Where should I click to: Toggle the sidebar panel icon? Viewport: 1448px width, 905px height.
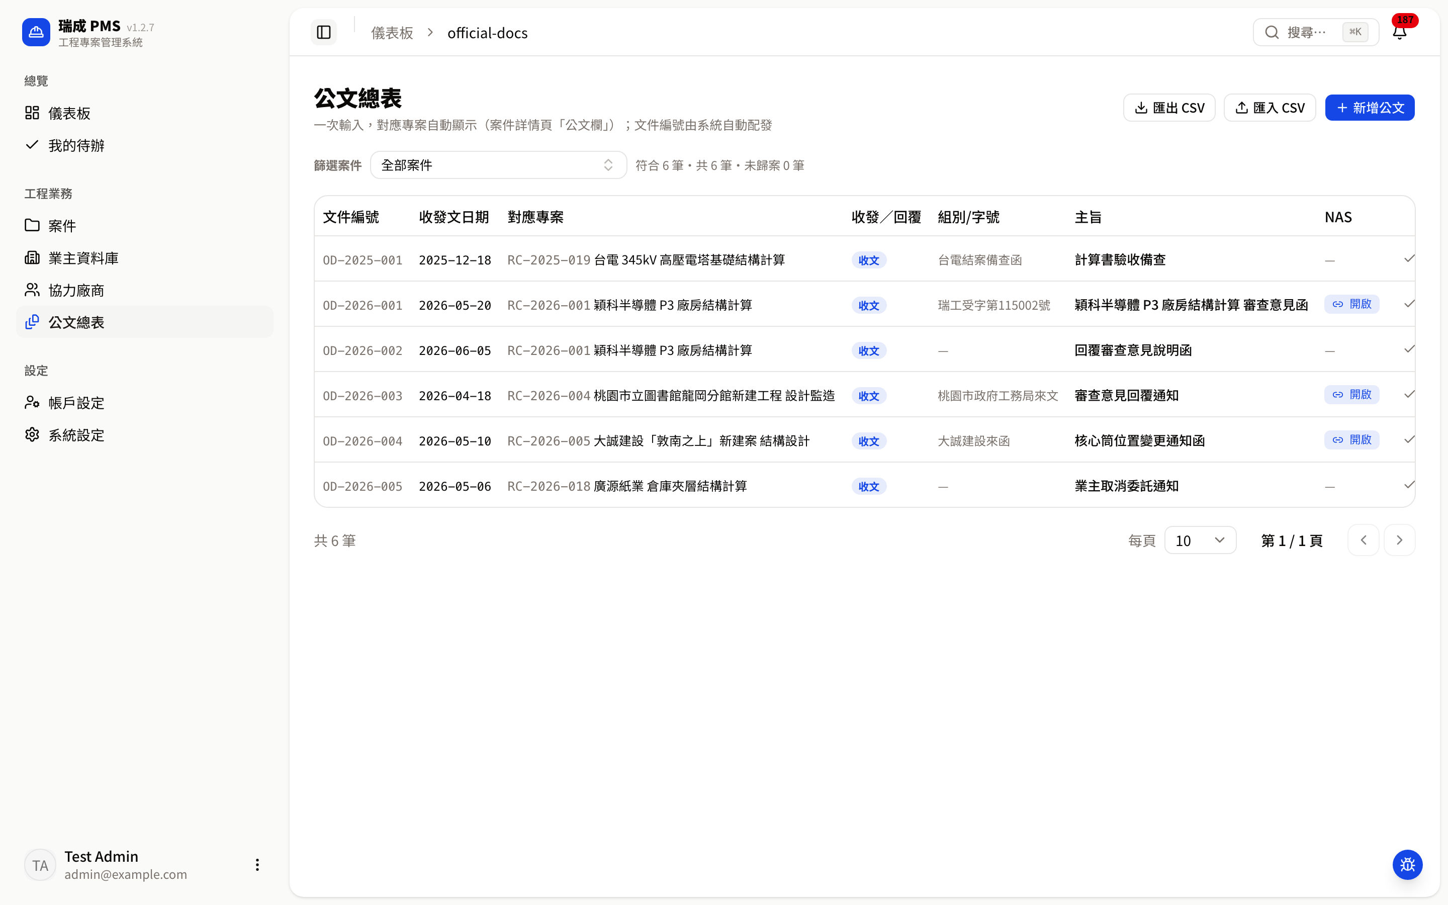point(323,32)
